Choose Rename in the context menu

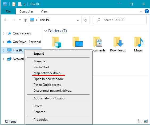pos(58,112)
